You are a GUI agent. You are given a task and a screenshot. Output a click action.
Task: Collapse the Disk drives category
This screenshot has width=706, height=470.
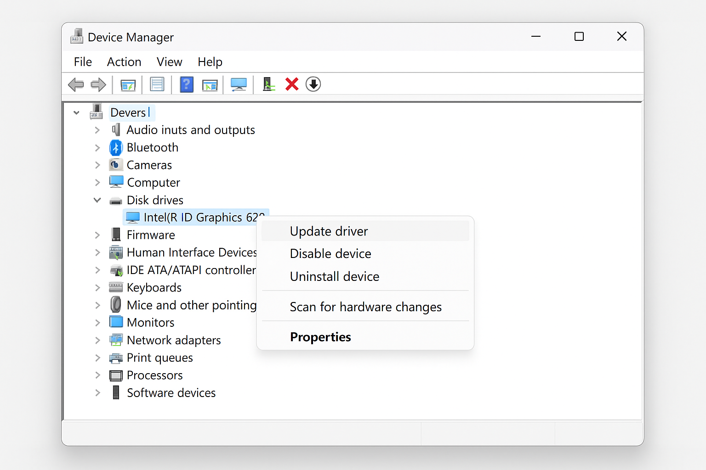tap(97, 200)
